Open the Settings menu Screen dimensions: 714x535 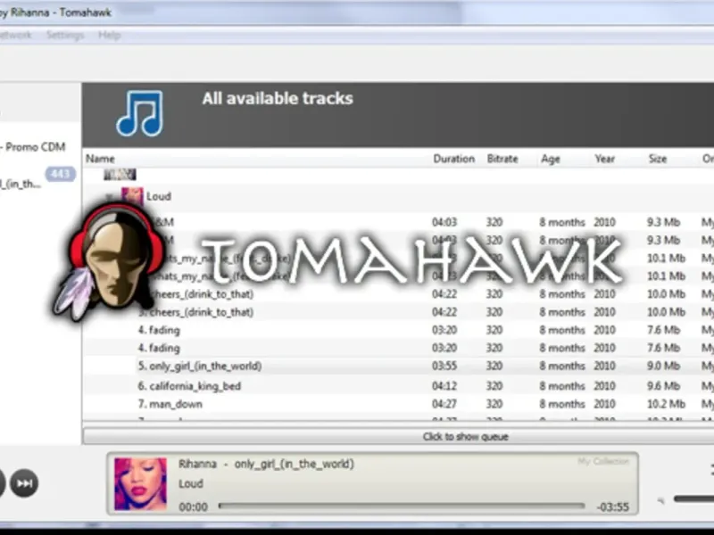tap(65, 35)
